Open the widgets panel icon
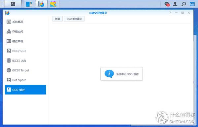 [x=192, y=4]
